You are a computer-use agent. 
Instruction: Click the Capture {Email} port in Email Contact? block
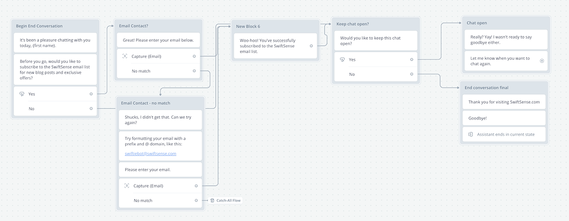pyautogui.click(x=194, y=56)
